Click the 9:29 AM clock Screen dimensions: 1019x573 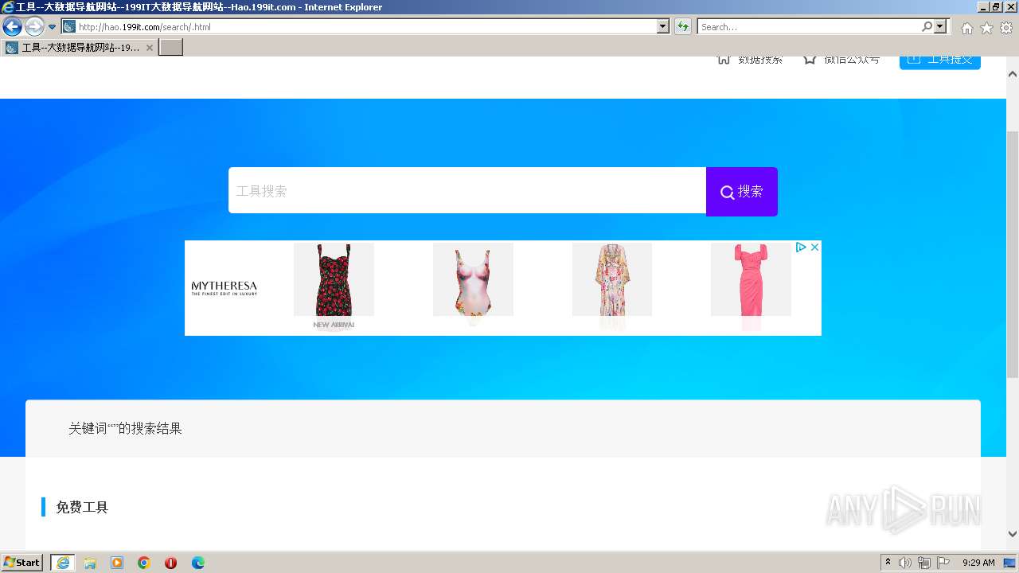[978, 563]
